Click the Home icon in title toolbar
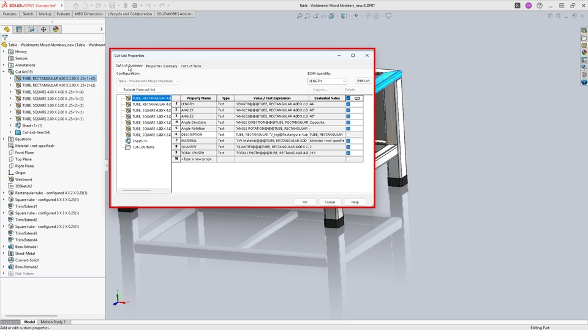Viewport: 588px width, 330px height. [x=76, y=6]
